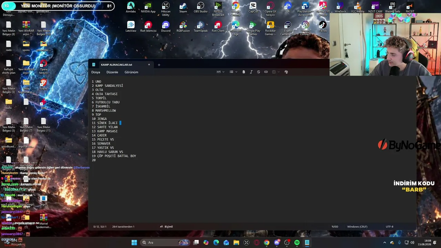The width and height of the screenshot is (441, 248).
Task: Click the Biçimli formatting toggle in status bar
Action: (x=166, y=227)
